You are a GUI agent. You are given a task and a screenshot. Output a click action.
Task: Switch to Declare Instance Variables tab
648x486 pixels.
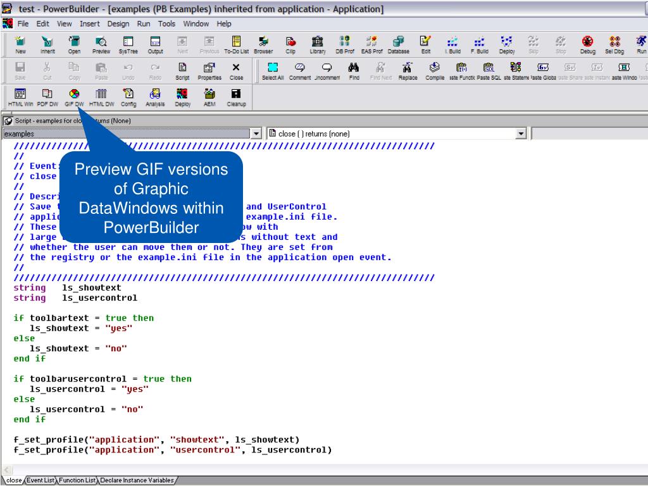pyautogui.click(x=137, y=480)
